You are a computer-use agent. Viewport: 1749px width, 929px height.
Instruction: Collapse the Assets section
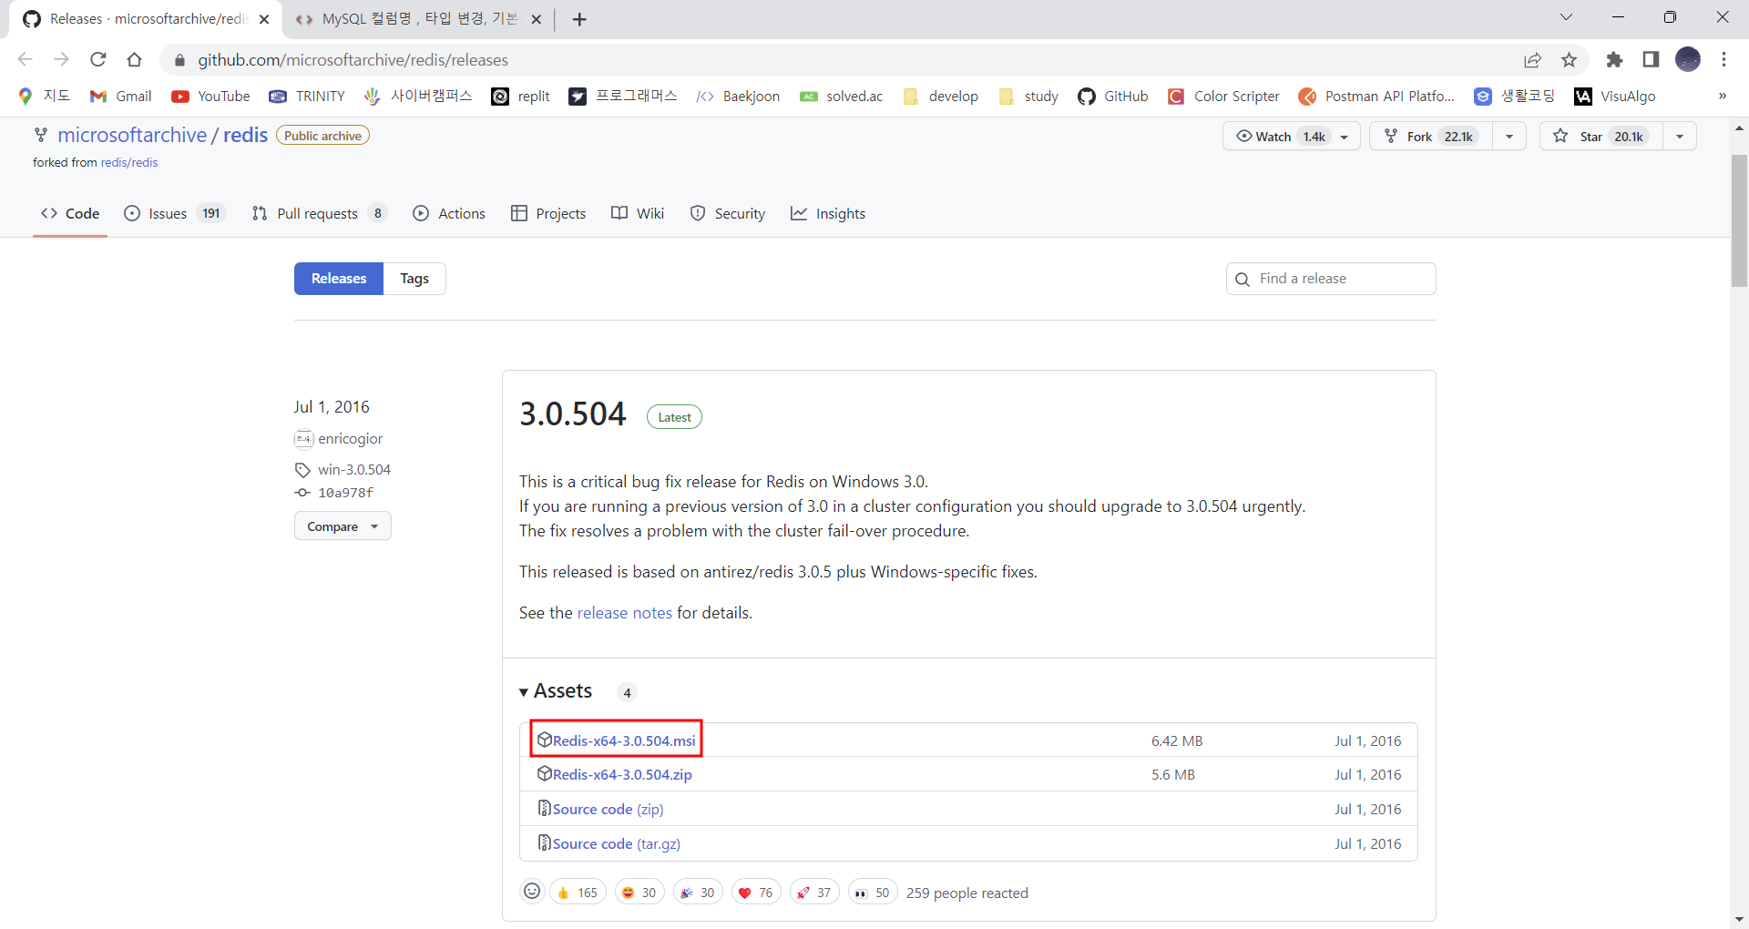(x=556, y=691)
